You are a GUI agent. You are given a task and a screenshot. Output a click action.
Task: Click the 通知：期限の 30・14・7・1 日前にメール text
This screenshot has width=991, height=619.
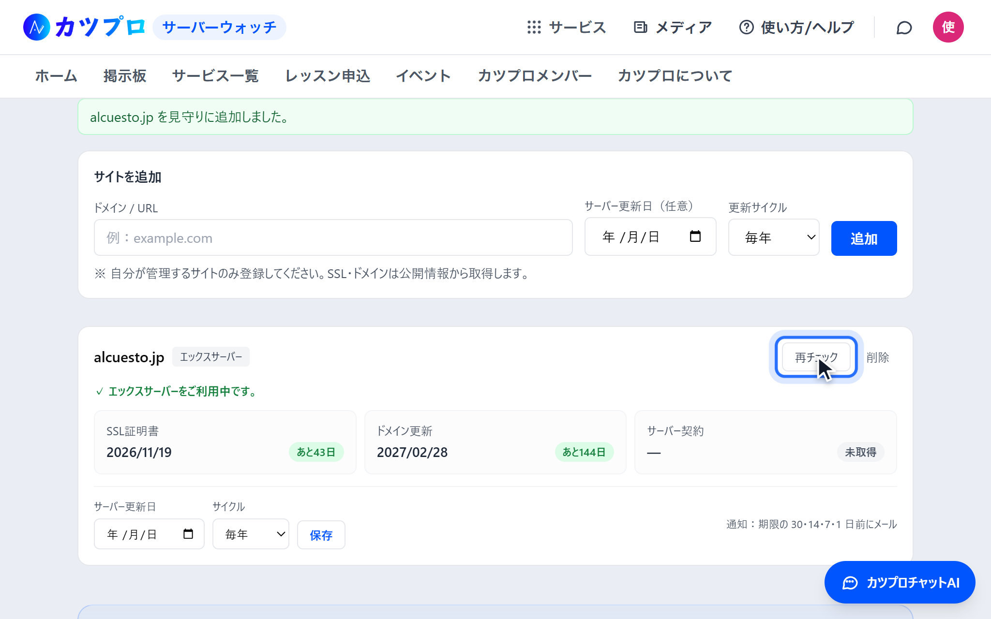[x=811, y=524]
